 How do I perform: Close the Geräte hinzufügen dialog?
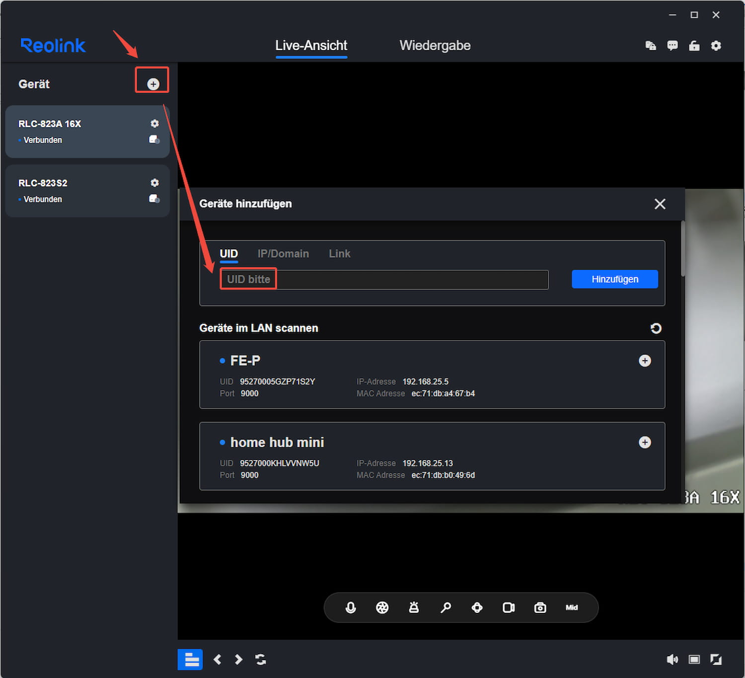click(x=660, y=204)
